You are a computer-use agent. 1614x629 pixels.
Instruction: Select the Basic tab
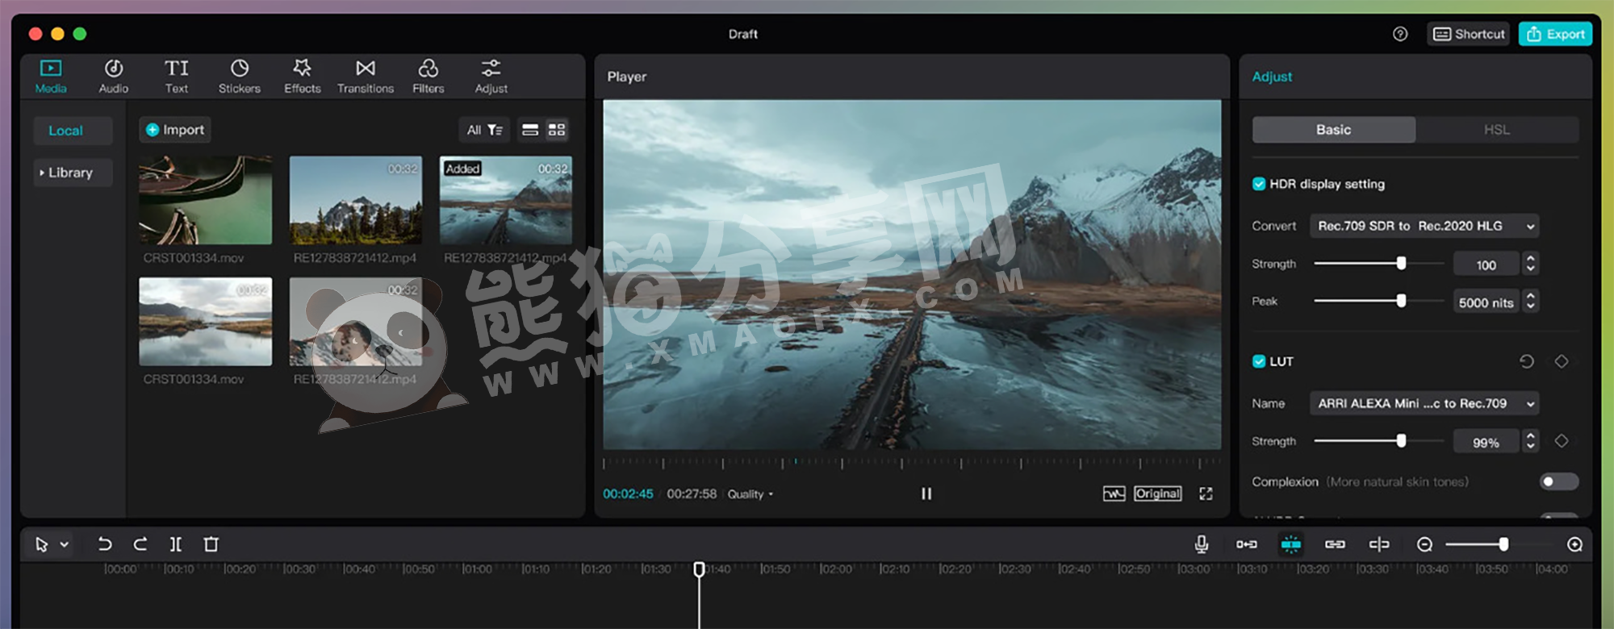click(x=1333, y=130)
